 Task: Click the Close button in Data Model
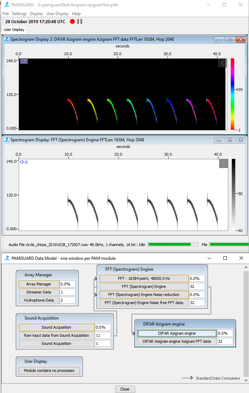(125, 389)
